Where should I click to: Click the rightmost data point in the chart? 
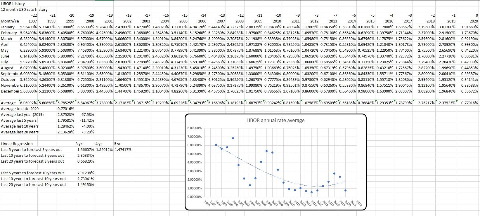(x=345, y=190)
